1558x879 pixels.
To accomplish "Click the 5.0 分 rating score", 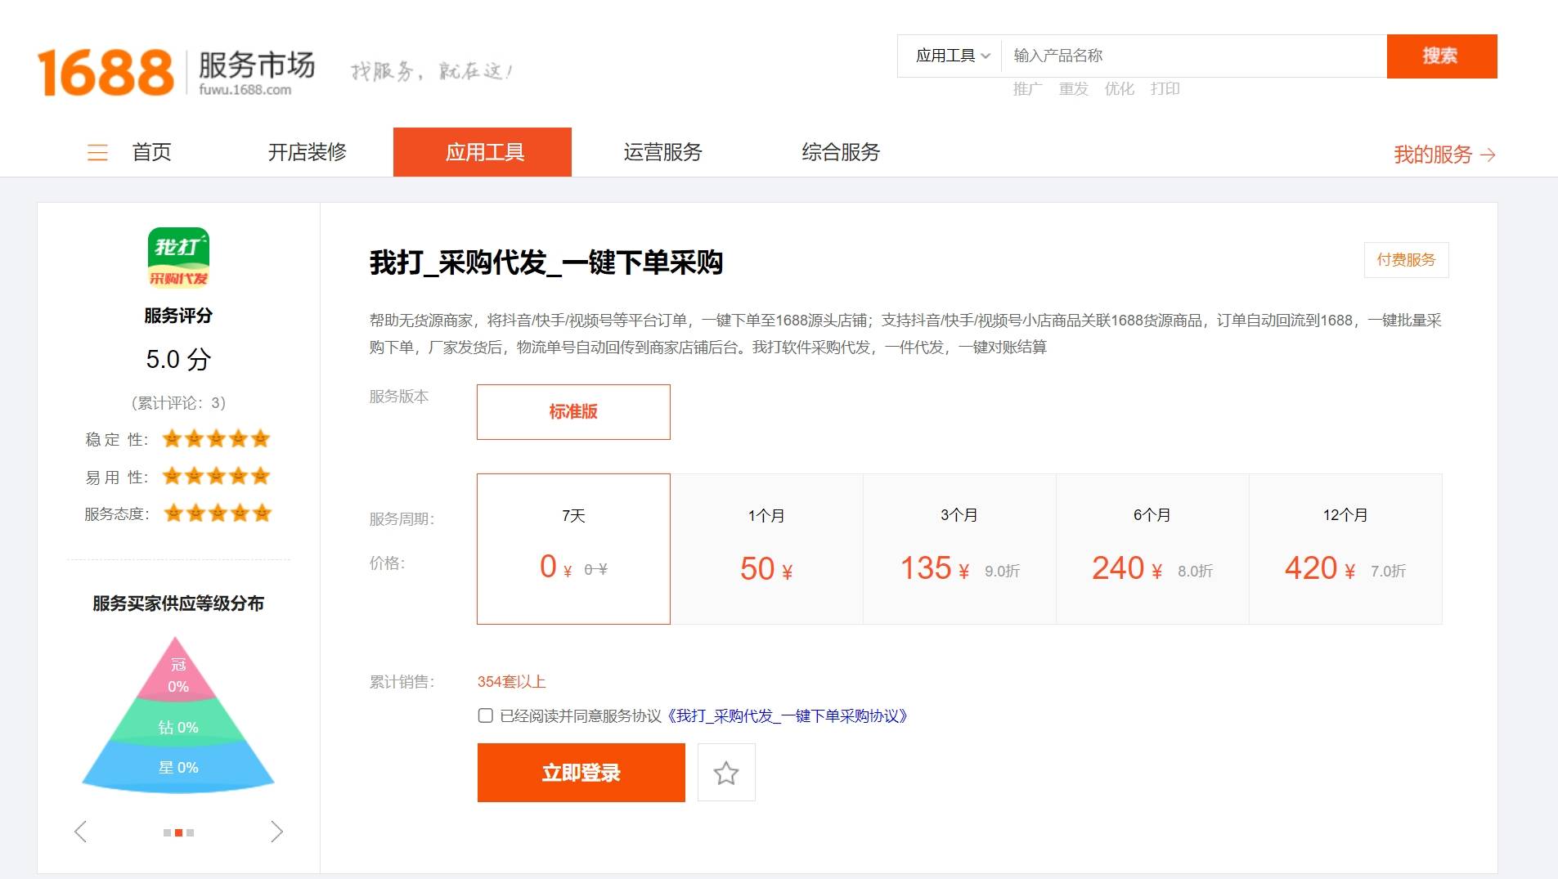I will coord(178,359).
